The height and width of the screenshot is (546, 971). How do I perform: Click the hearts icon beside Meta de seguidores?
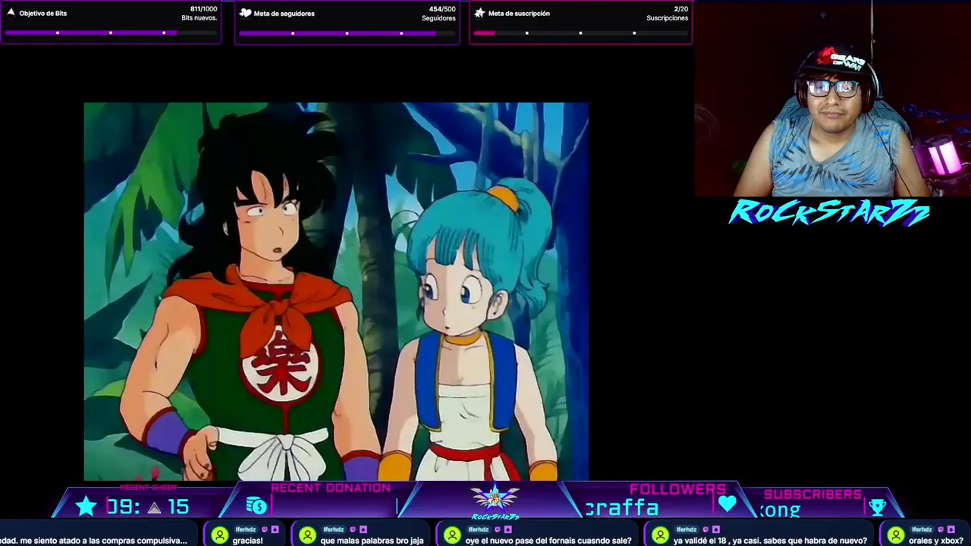(245, 13)
